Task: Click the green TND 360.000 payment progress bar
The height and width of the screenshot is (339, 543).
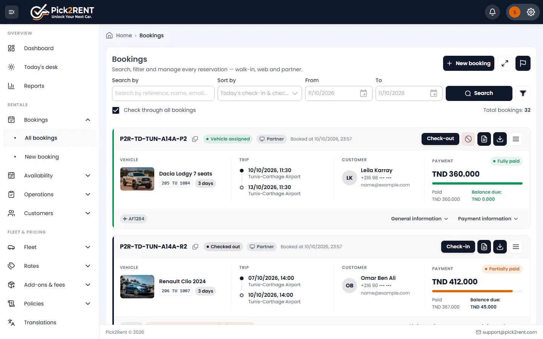Action: 477,183
